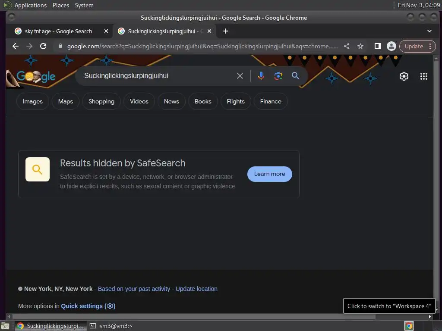This screenshot has height=331, width=442.
Task: Bookmark this page with the star
Action: click(360, 46)
